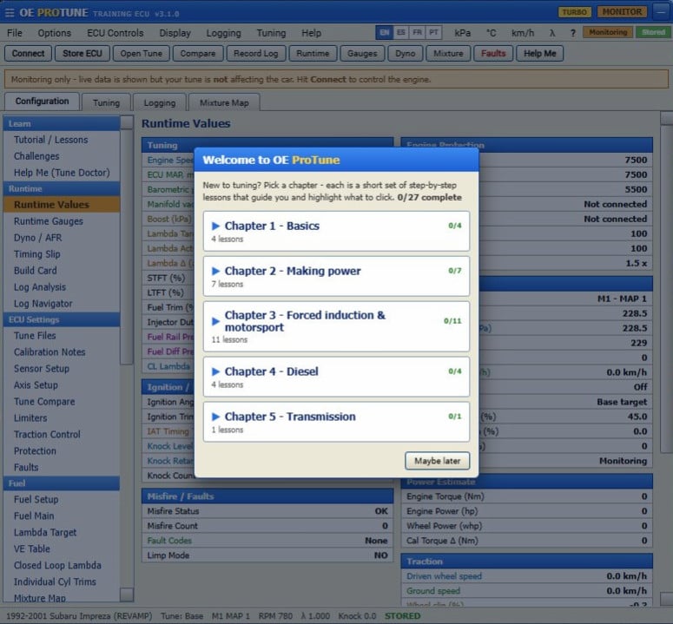Expand Chapter 5 - Transmission arrow
Screen dimensions: 673x624
(x=215, y=417)
